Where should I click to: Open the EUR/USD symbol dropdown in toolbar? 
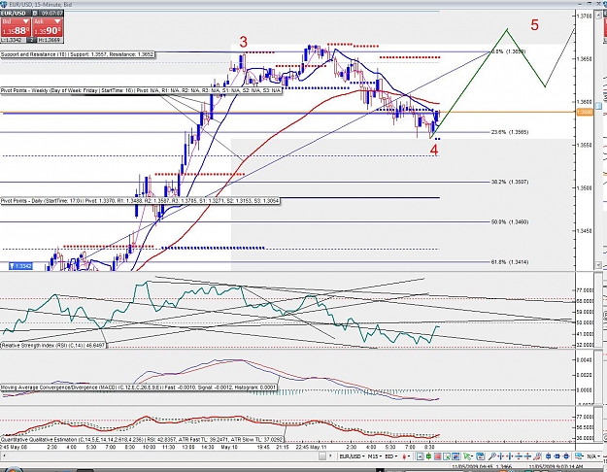[x=352, y=456]
